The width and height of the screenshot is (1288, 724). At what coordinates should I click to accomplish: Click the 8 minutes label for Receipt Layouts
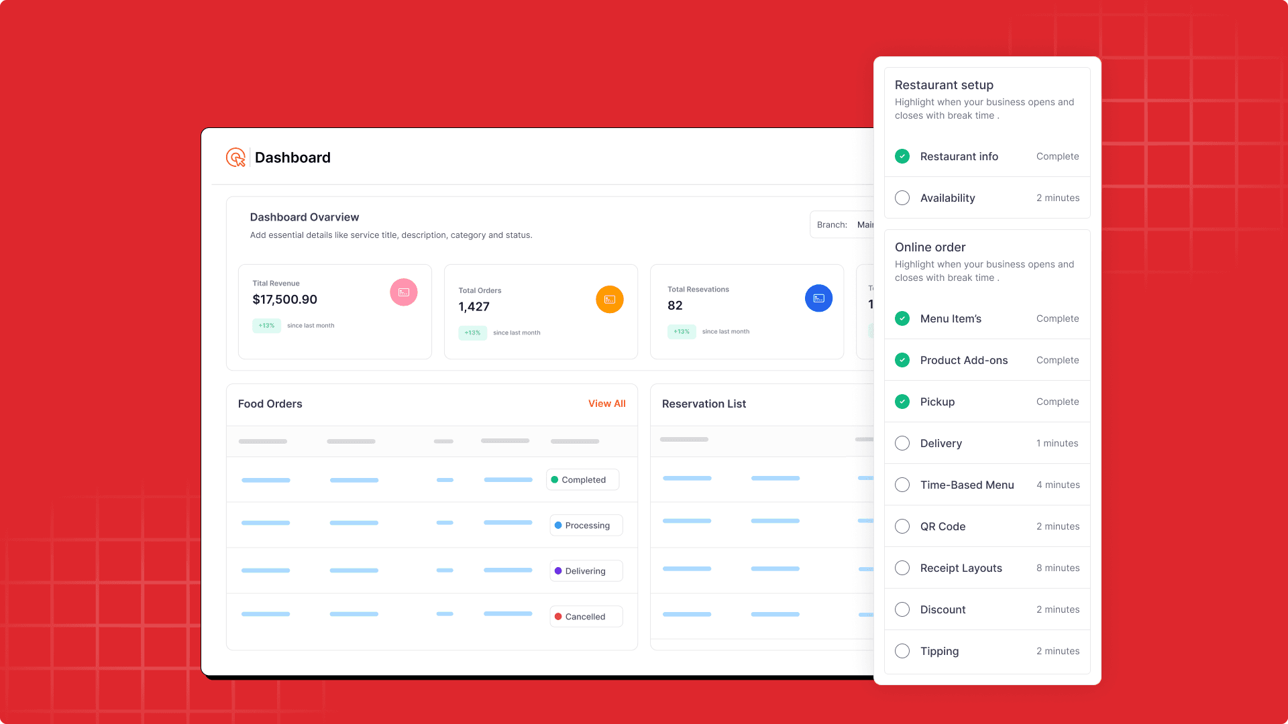tap(1058, 568)
